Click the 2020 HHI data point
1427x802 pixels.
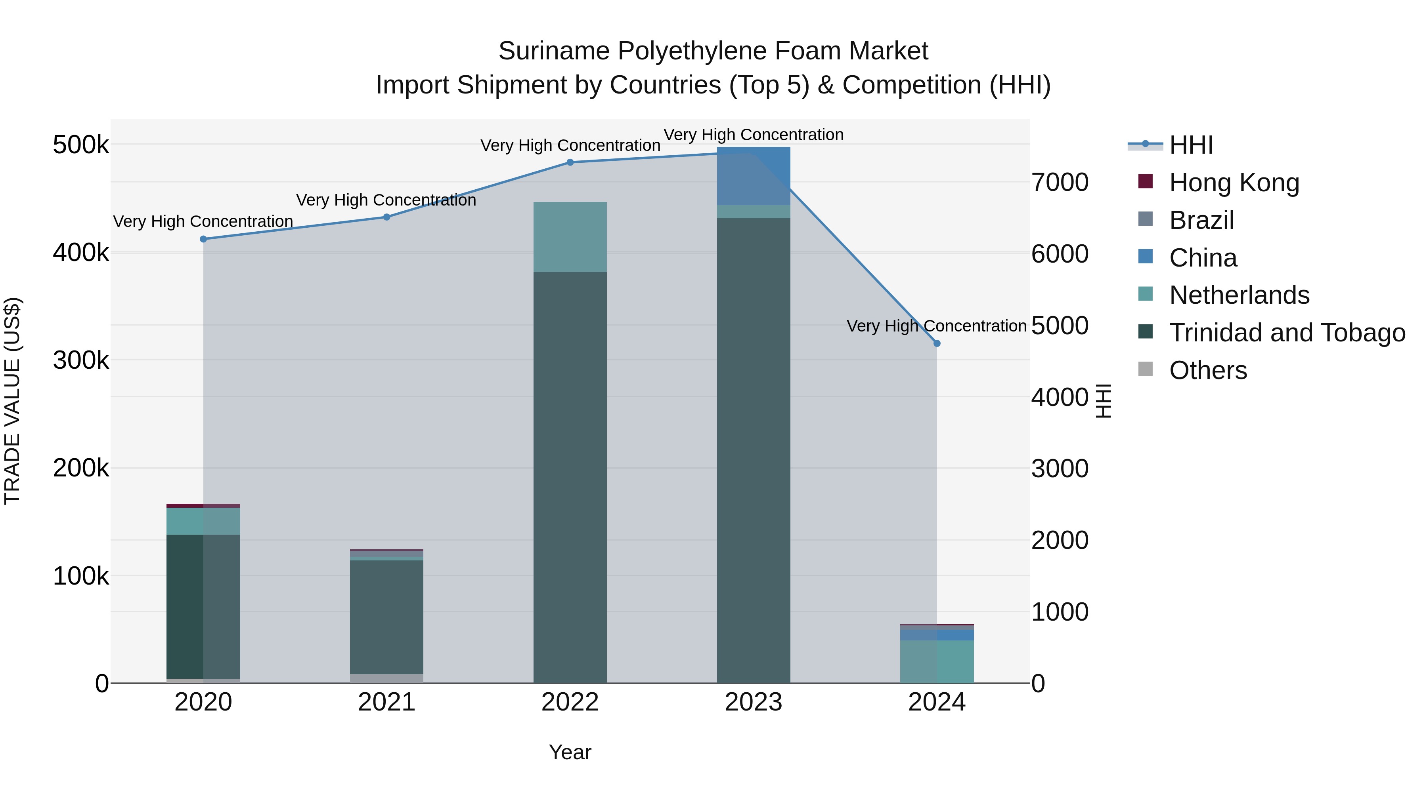pos(203,239)
